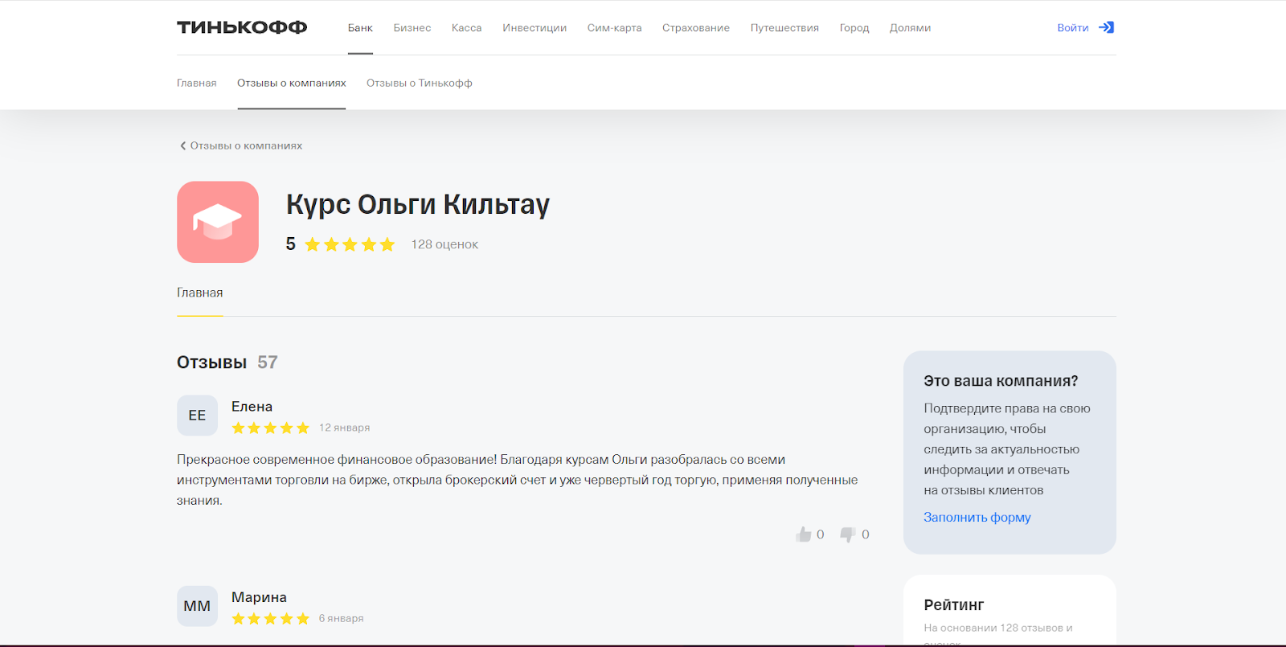The image size is (1286, 647).
Task: Click the login arrow icon
Action: pos(1107,27)
